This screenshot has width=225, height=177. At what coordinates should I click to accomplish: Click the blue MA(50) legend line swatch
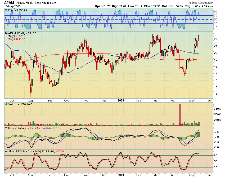tap(6, 36)
